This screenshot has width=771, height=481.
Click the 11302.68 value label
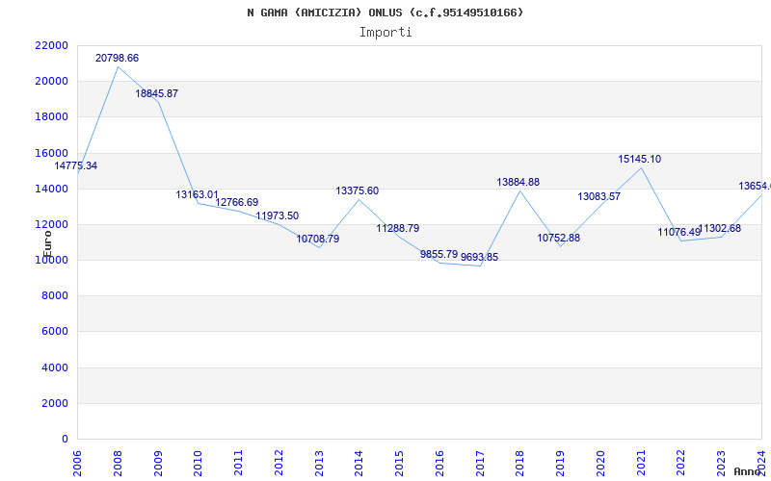point(720,229)
